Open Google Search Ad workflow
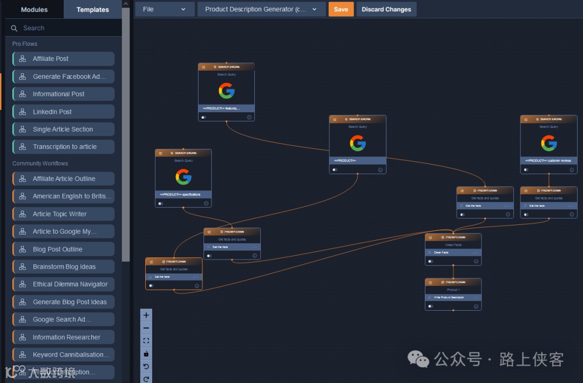The width and height of the screenshot is (583, 383). (63, 319)
